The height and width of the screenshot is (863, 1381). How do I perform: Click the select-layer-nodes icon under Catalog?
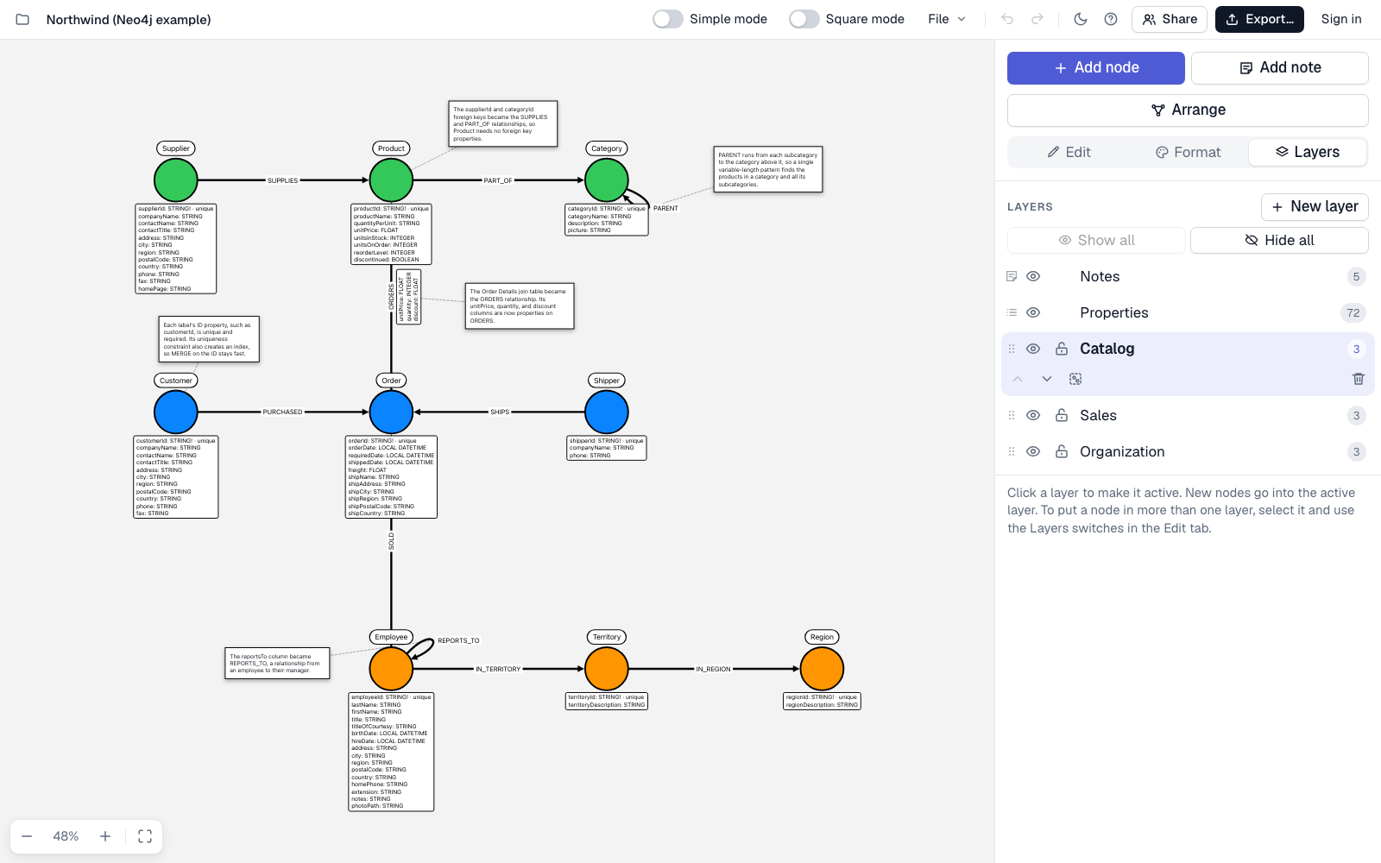(1075, 379)
